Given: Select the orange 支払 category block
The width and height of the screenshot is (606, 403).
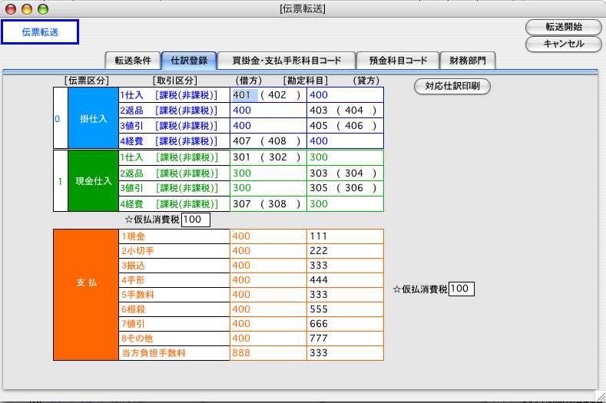Looking at the screenshot, I should click(87, 294).
